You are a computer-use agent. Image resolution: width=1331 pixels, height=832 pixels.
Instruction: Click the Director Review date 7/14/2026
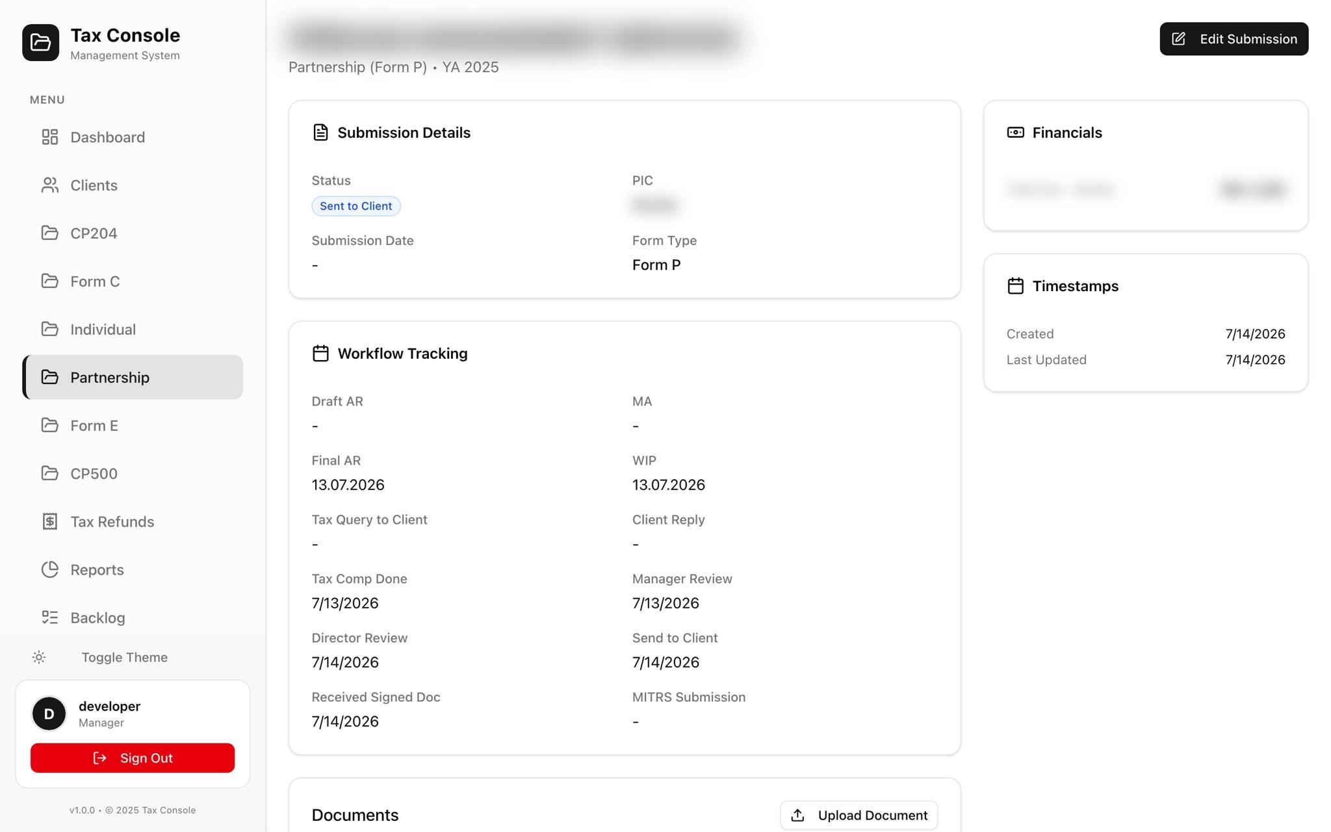[345, 662]
